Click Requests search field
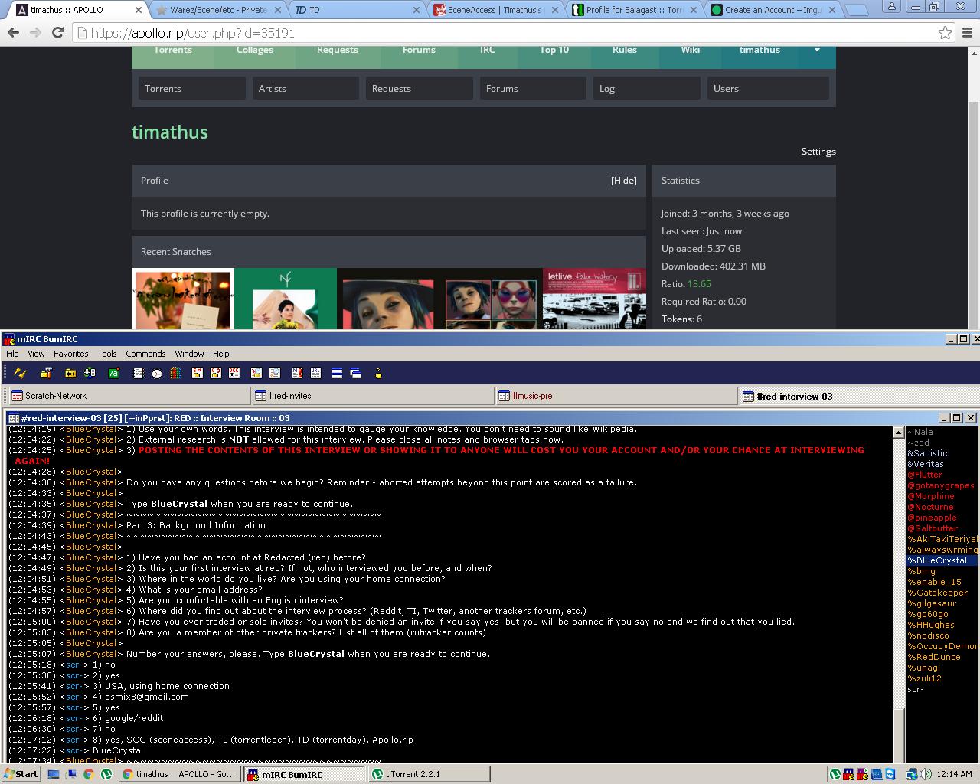980x784 pixels. pyautogui.click(x=420, y=89)
